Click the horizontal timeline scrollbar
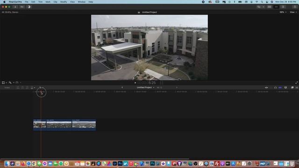This screenshot has height=168, width=299. click(x=95, y=159)
